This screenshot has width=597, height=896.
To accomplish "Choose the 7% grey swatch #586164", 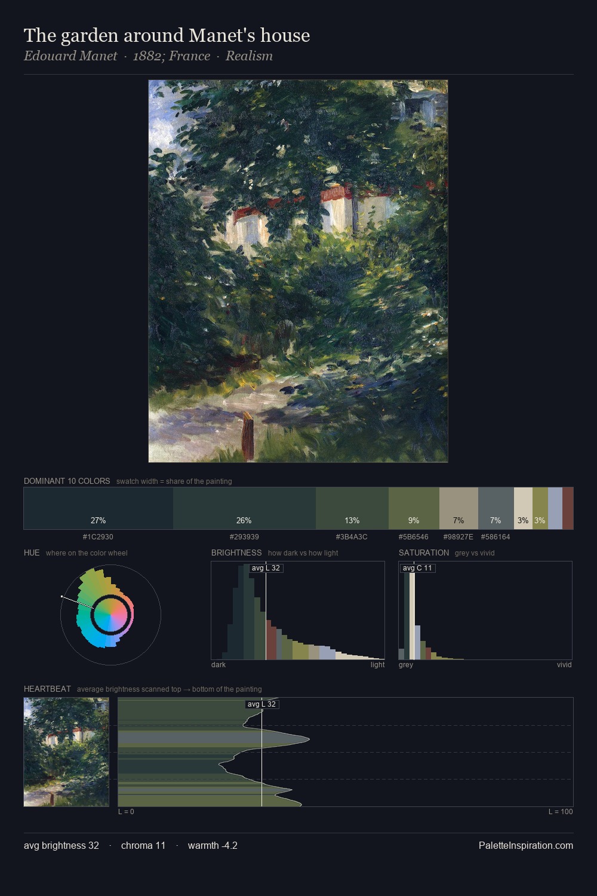I will (496, 508).
